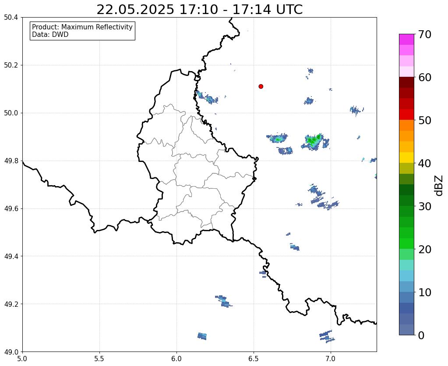Click colorbar tick label 30

pyautogui.click(x=425, y=206)
